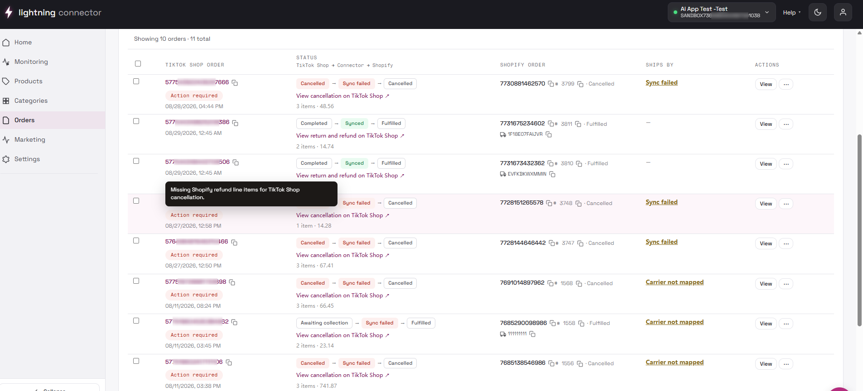Open return and refund link for order 3811
The height and width of the screenshot is (391, 863).
click(350, 136)
